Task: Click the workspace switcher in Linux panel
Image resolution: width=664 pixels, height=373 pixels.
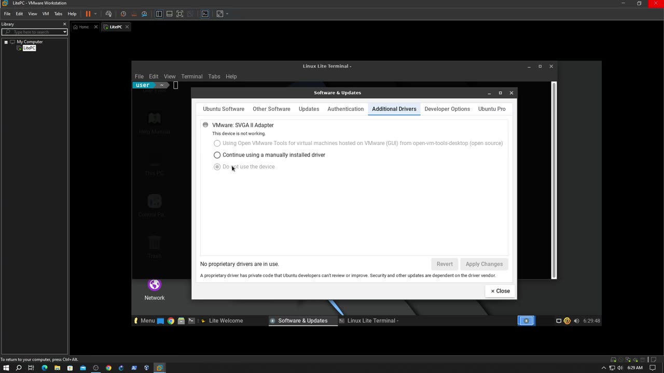Action: coord(526,321)
